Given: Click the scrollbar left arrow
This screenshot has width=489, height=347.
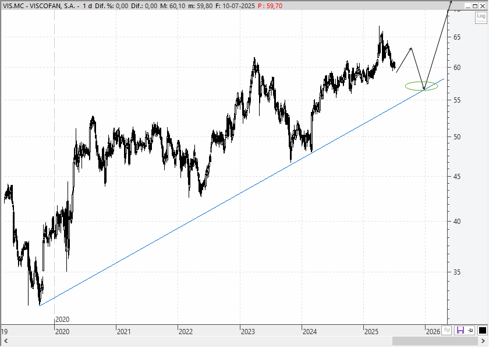Looking at the screenshot, I should [x=6, y=341].
